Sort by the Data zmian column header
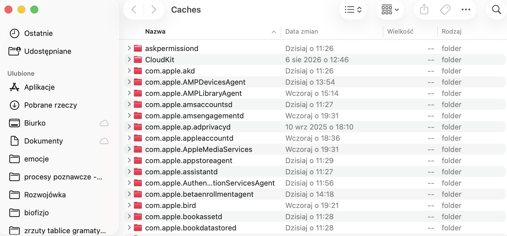Image resolution: width=507 pixels, height=236 pixels. coord(302,32)
